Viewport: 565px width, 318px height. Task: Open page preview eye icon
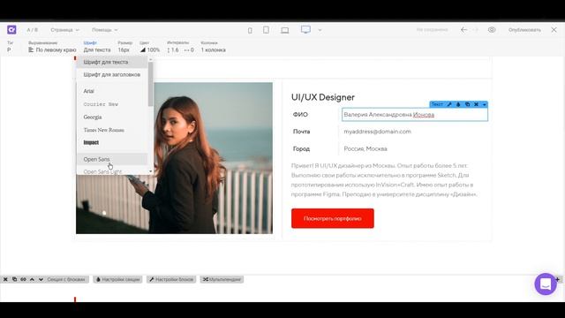click(492, 30)
